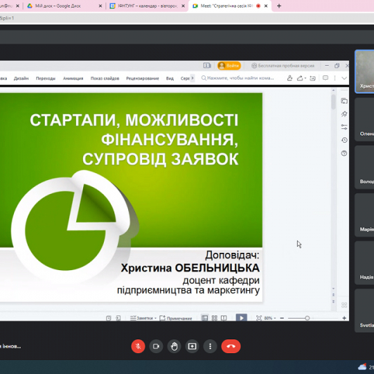Open weather widget in taskbar
The height and width of the screenshot is (374, 374).
coord(366,367)
